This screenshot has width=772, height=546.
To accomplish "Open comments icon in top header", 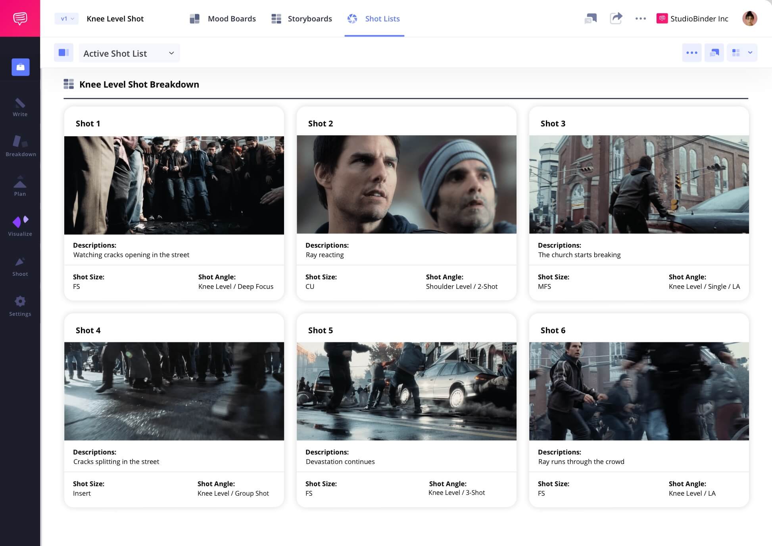I will tap(590, 18).
